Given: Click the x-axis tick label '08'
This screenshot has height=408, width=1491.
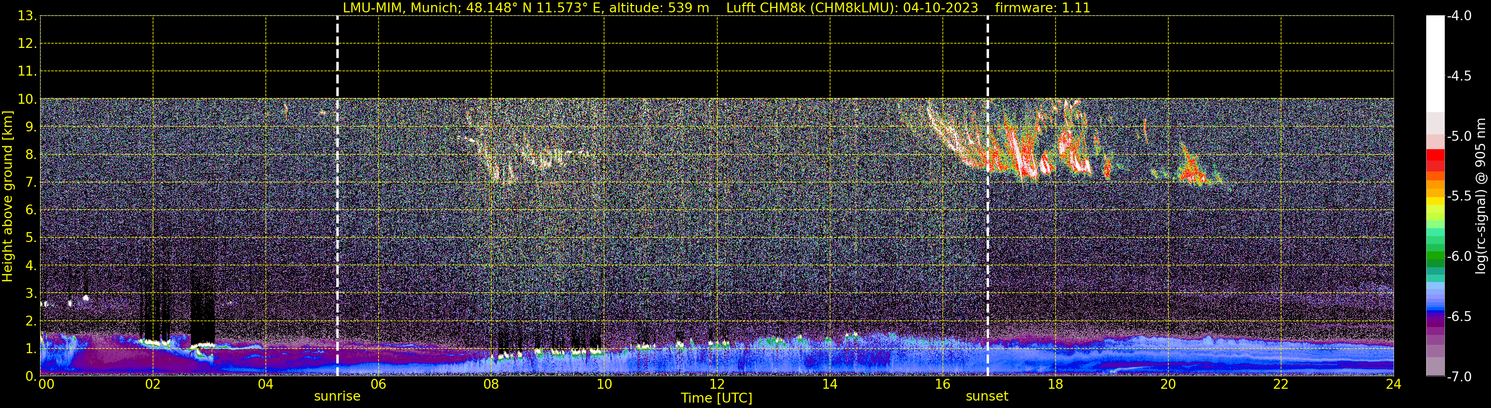Looking at the screenshot, I should 492,384.
